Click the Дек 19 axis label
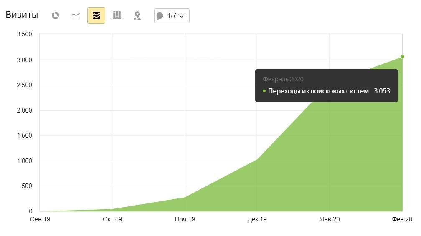The image size is (421, 236). pyautogui.click(x=257, y=219)
